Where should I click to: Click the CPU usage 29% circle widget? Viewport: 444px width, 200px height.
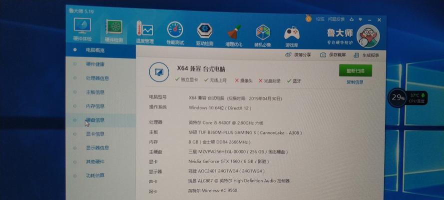[398, 97]
